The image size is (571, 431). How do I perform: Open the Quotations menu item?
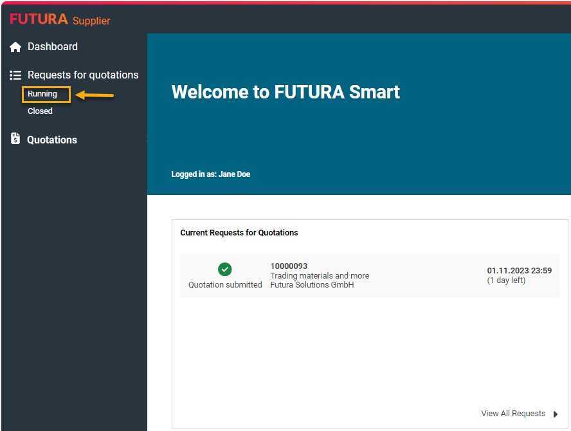tap(52, 140)
